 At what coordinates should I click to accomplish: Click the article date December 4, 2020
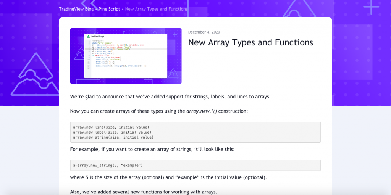(204, 32)
